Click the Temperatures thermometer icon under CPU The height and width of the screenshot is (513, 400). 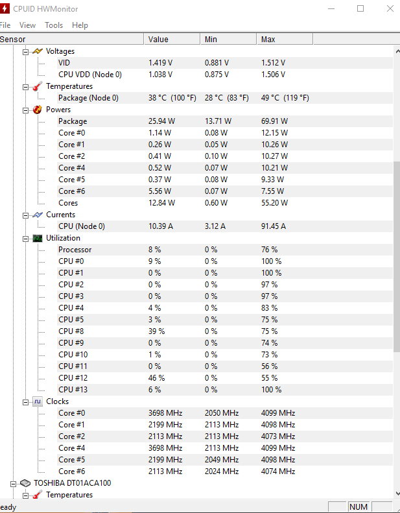[x=38, y=86]
